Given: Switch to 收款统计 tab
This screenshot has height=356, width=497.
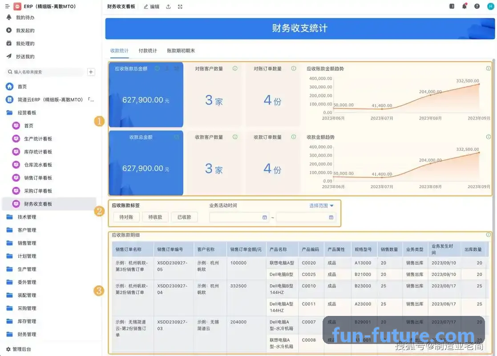Looking at the screenshot, I should coord(119,51).
